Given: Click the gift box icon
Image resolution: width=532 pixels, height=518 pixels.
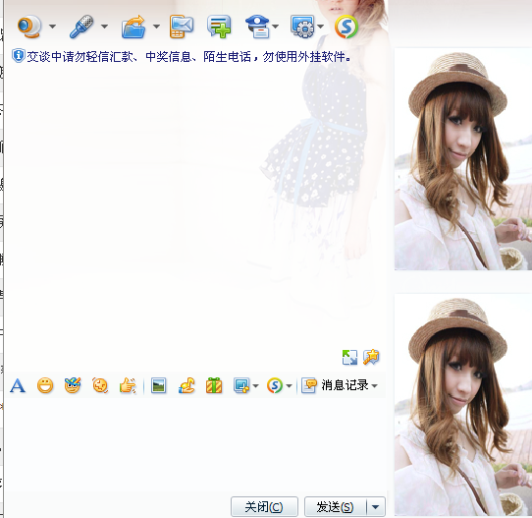Looking at the screenshot, I should [x=214, y=386].
